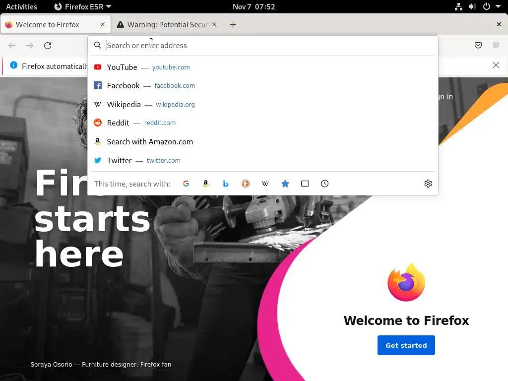The width and height of the screenshot is (508, 381).
Task: Click the youtube.com URL text
Action: click(171, 67)
